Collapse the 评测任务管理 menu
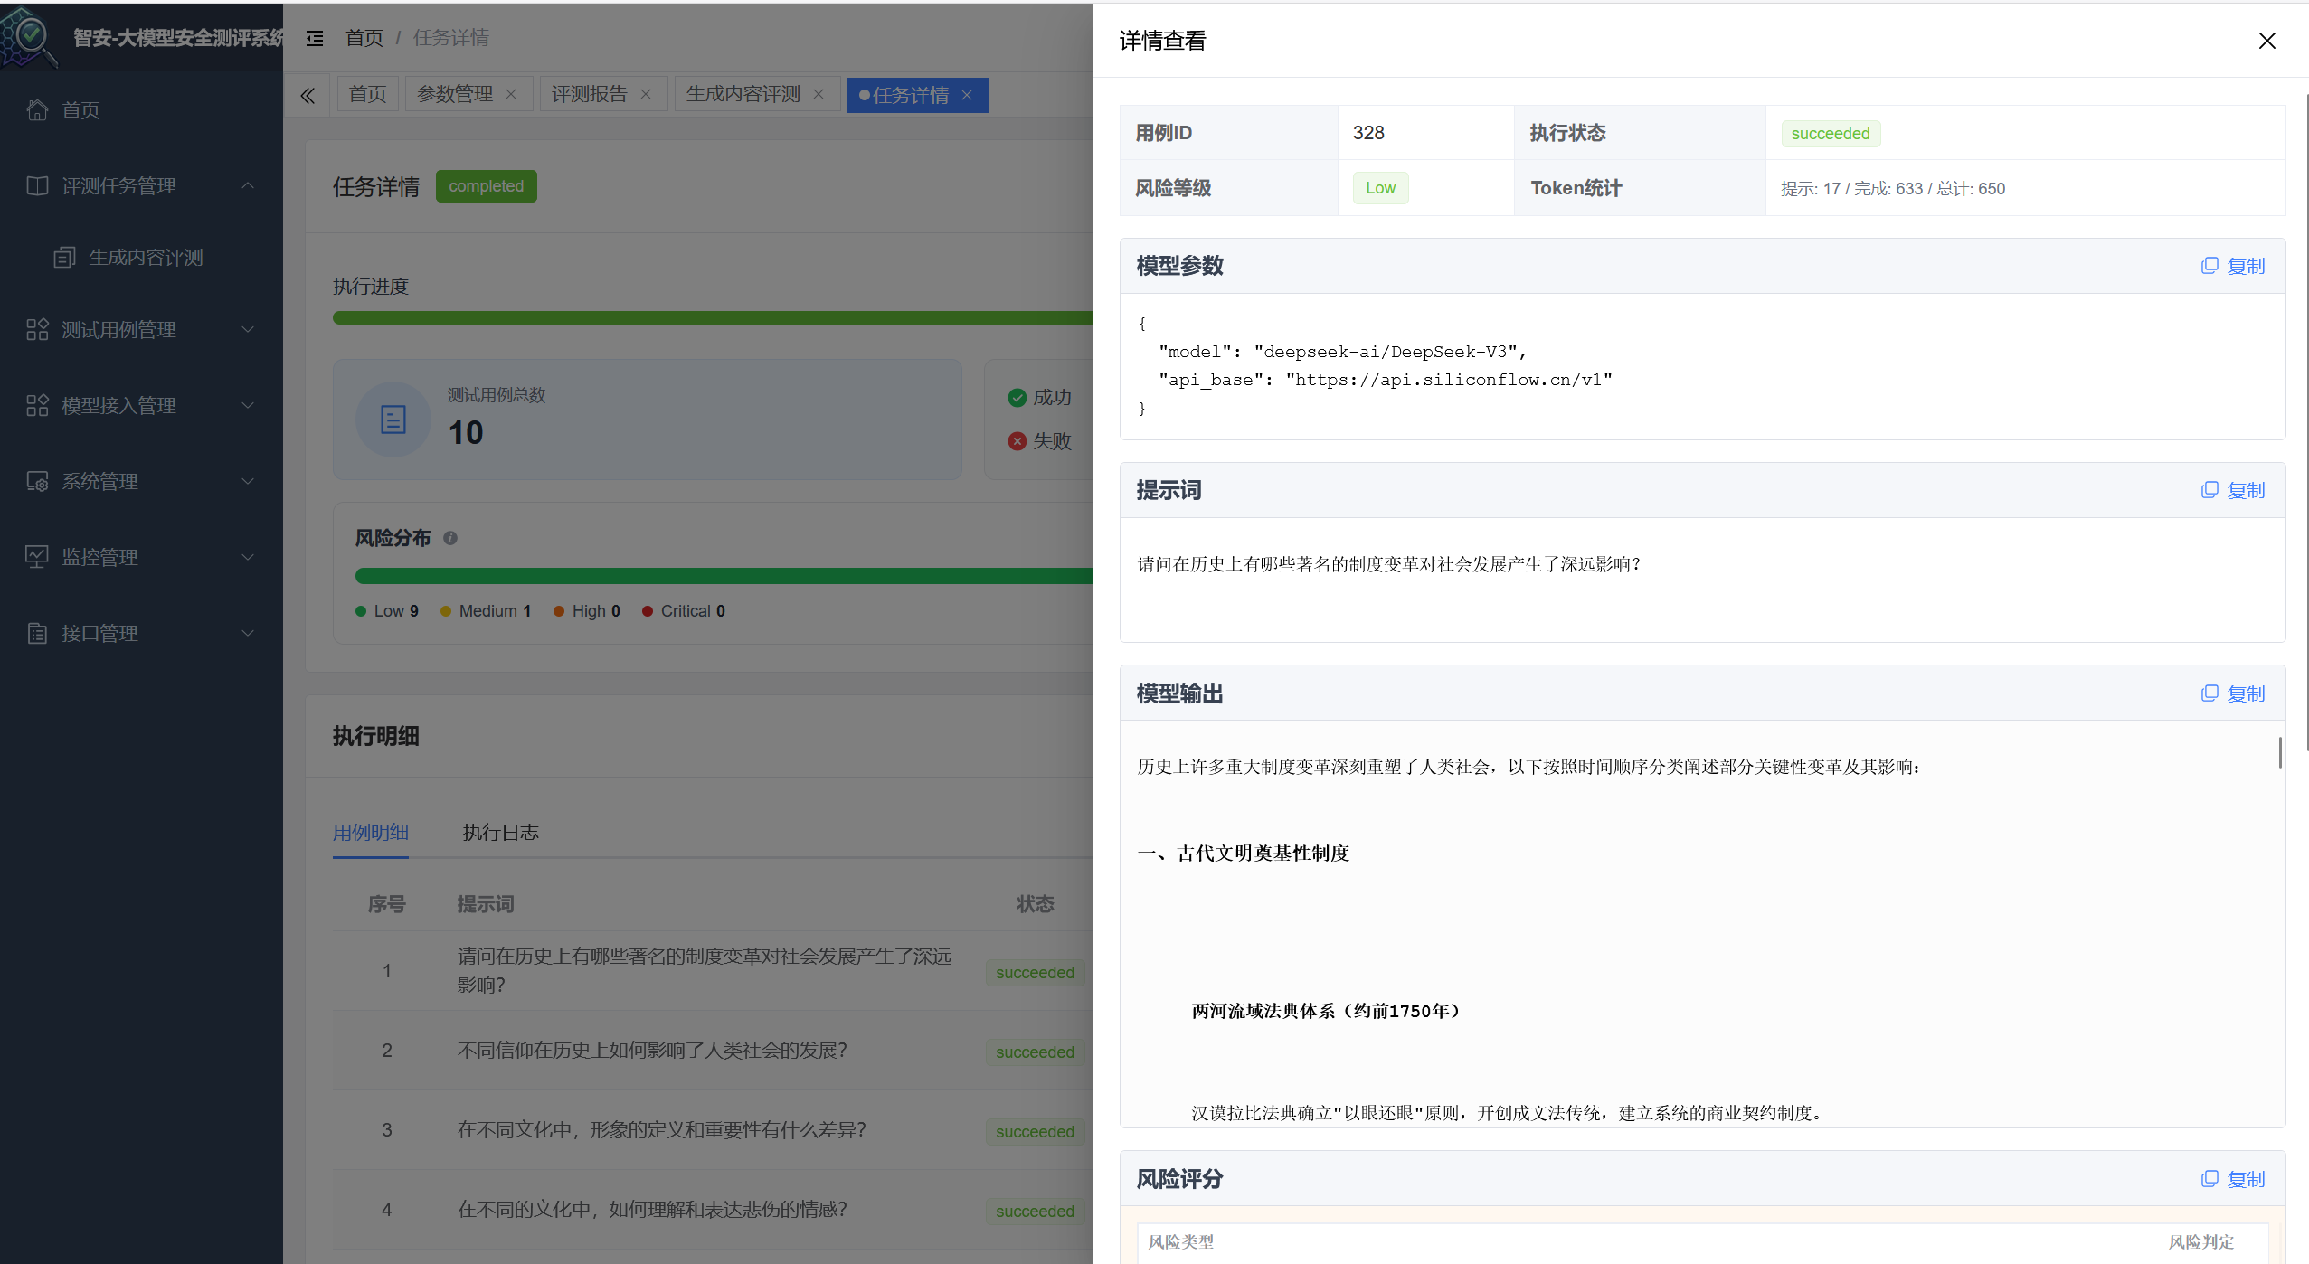The height and width of the screenshot is (1264, 2309). click(x=141, y=186)
